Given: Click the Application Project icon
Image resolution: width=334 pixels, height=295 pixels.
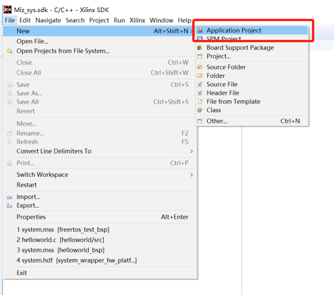Looking at the screenshot, I should (200, 30).
